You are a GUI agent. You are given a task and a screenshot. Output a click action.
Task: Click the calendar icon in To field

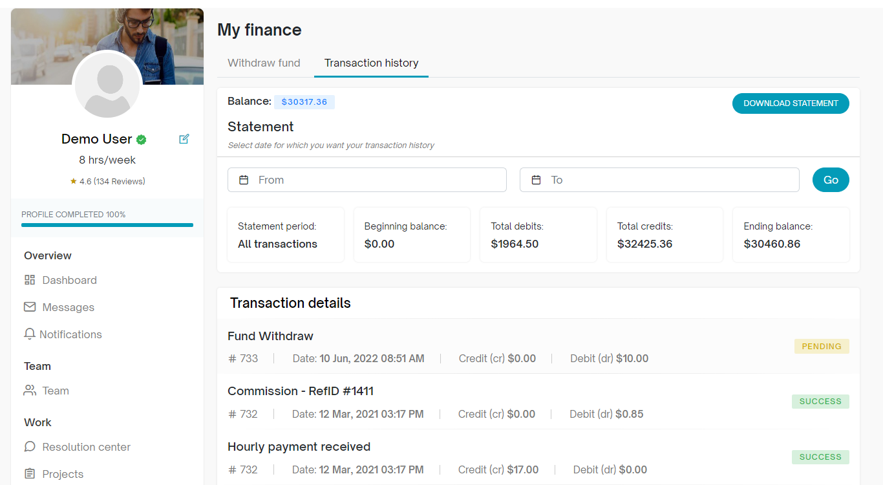[x=536, y=180]
